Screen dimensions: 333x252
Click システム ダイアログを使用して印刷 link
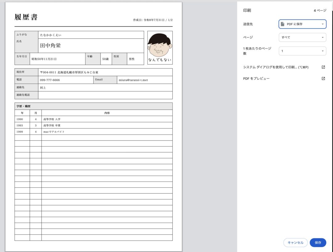pos(276,67)
